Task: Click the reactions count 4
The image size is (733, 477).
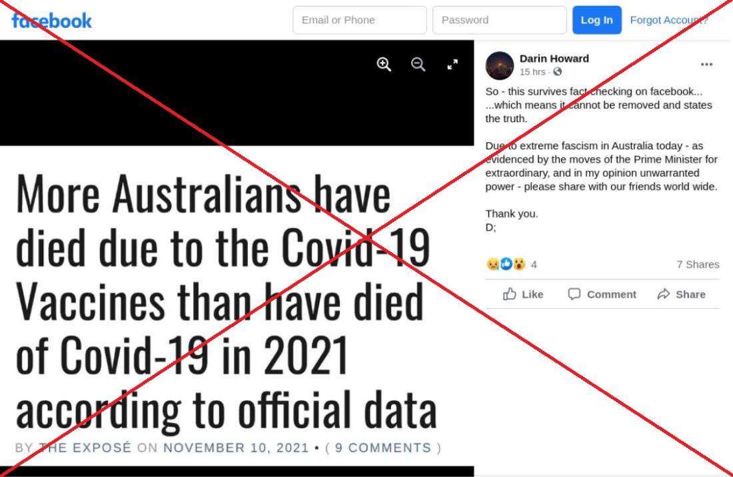Action: tap(534, 264)
